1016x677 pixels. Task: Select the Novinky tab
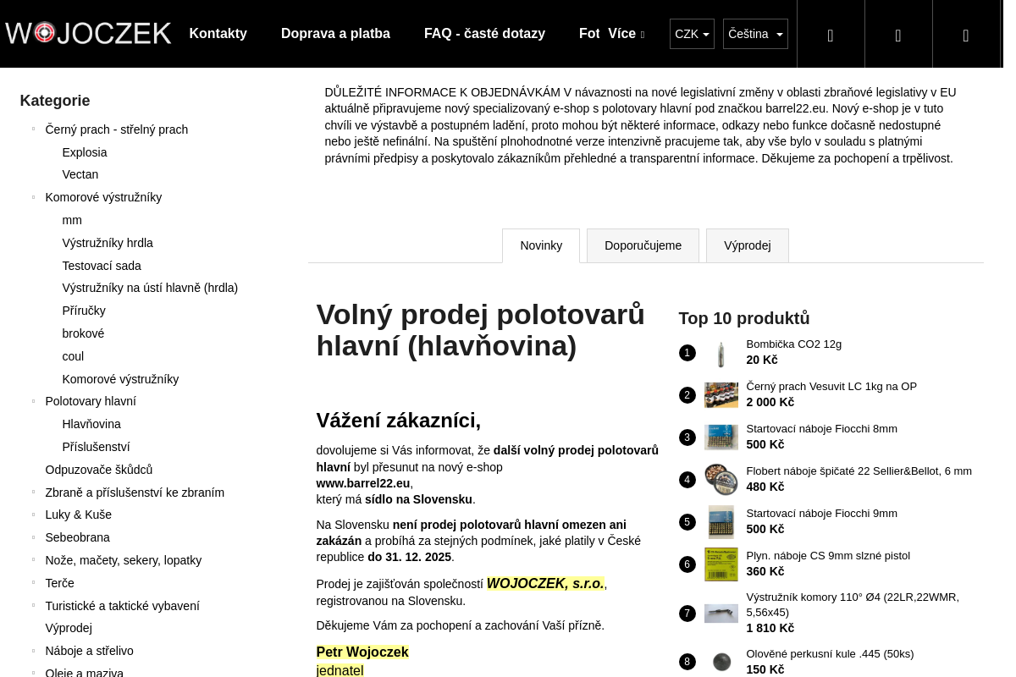coord(541,245)
